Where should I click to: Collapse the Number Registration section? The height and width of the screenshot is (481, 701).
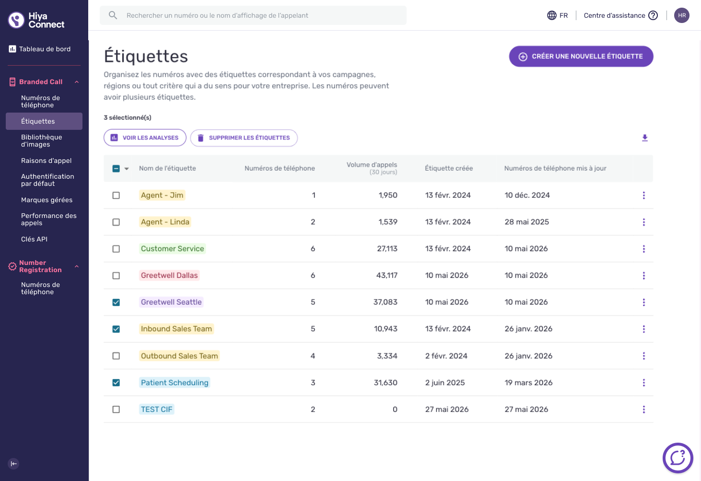pyautogui.click(x=77, y=266)
